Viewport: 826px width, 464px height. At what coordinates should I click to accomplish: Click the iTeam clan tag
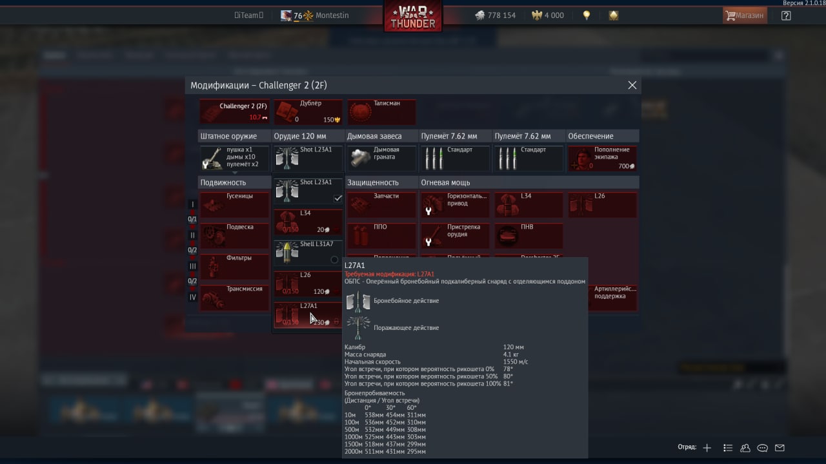click(x=249, y=15)
